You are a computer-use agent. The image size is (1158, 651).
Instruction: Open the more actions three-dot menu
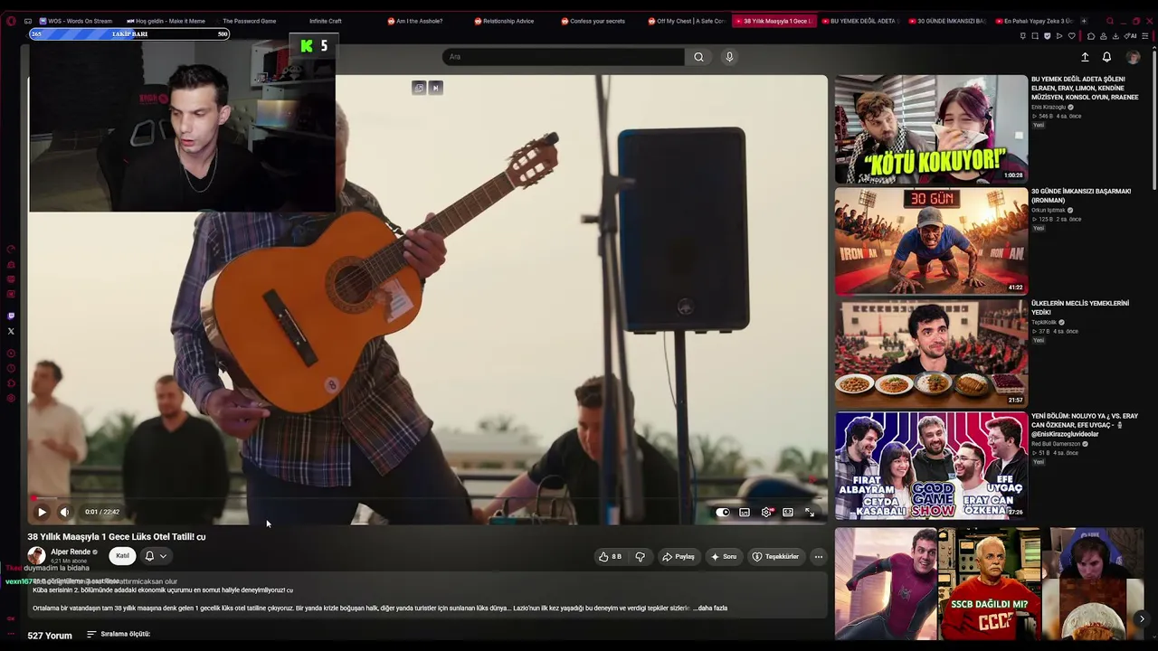(x=818, y=556)
